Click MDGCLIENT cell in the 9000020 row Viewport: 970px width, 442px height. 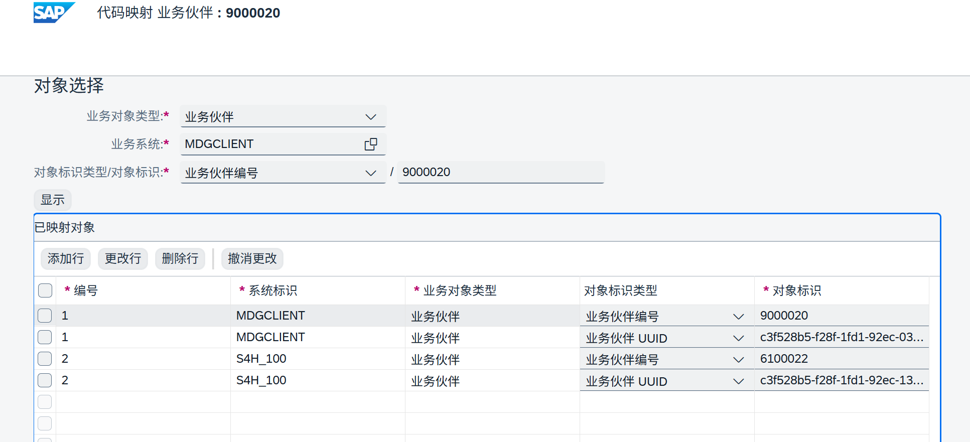(x=318, y=316)
